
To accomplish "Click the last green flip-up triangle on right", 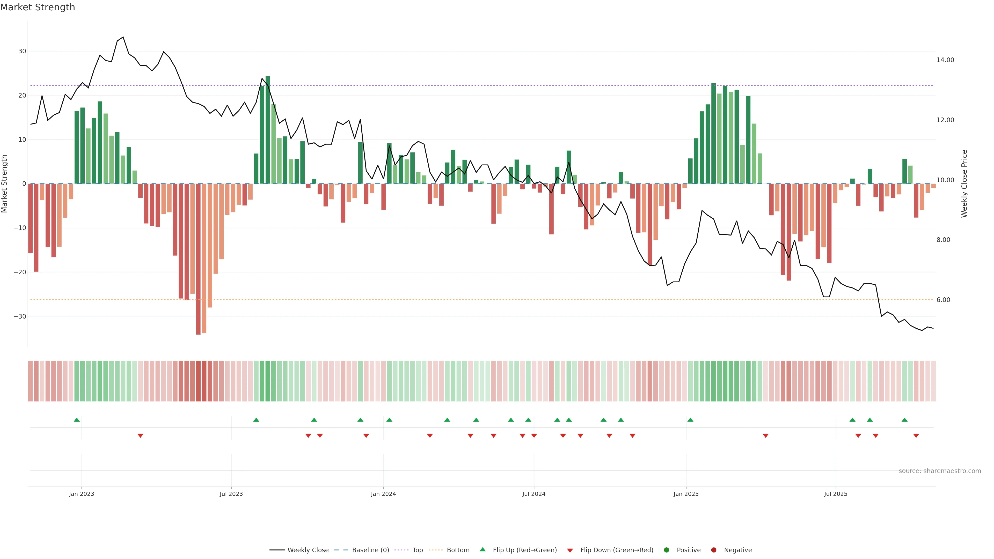I will [904, 420].
